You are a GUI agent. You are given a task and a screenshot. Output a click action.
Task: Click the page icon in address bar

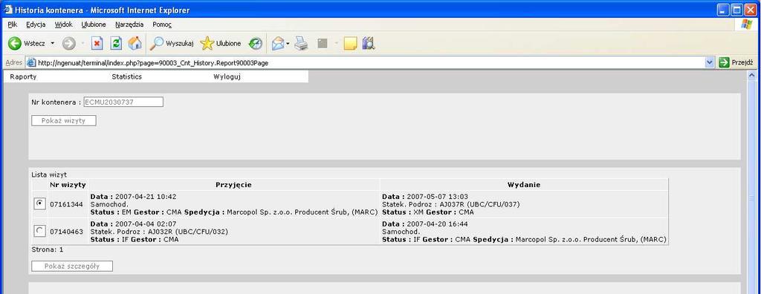pyautogui.click(x=31, y=62)
